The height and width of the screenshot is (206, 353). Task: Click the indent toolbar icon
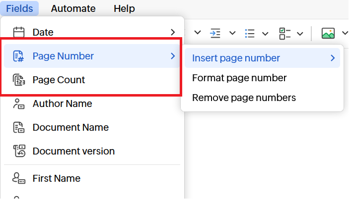pyautogui.click(x=215, y=33)
